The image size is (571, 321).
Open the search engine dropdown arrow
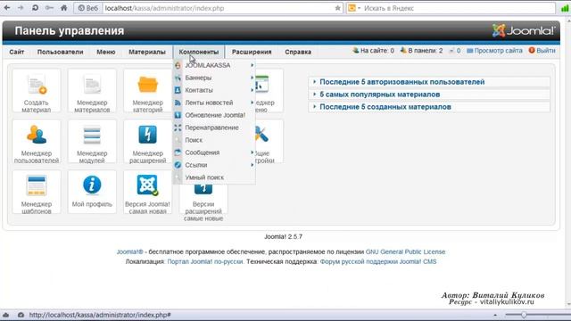pos(359,8)
